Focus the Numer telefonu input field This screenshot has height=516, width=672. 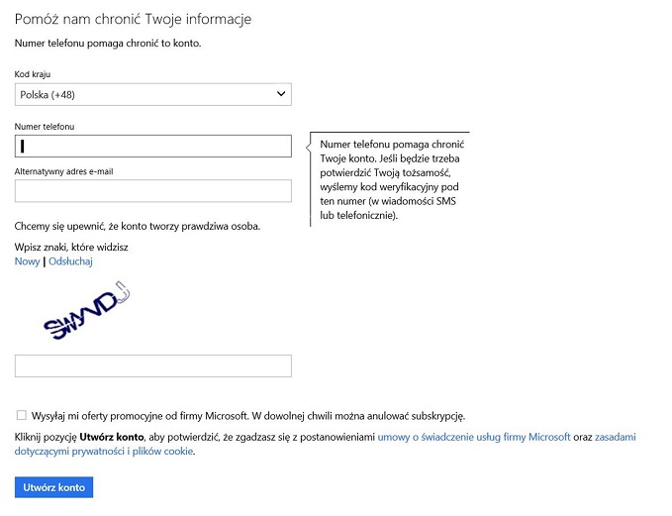click(153, 147)
